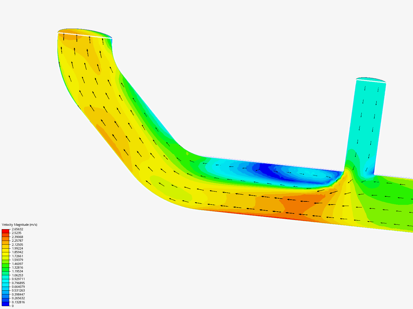This screenshot has width=413, height=309.
Task: Click the legend value 1.06253
Action: point(17,275)
